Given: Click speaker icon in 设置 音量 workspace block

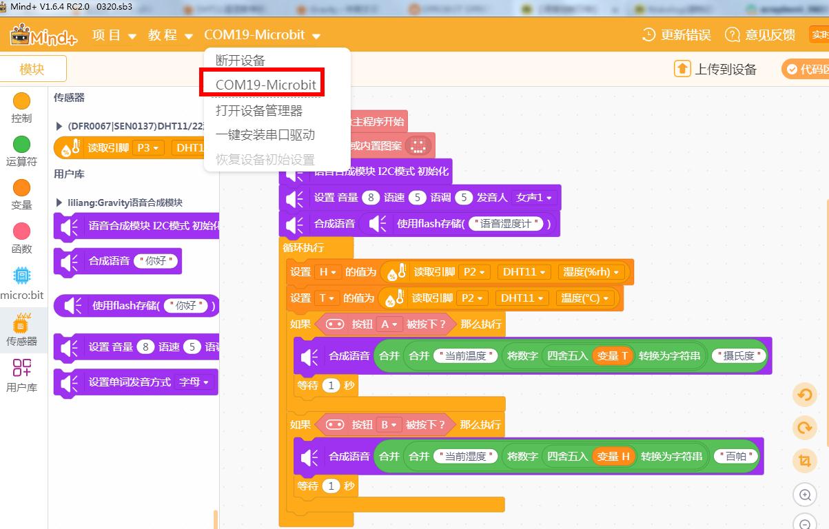Looking at the screenshot, I should pos(295,198).
